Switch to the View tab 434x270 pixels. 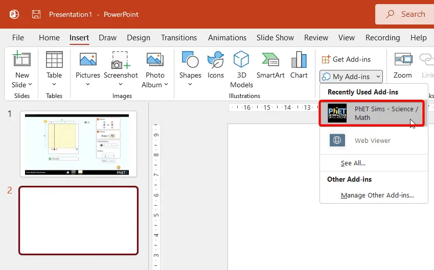point(346,38)
